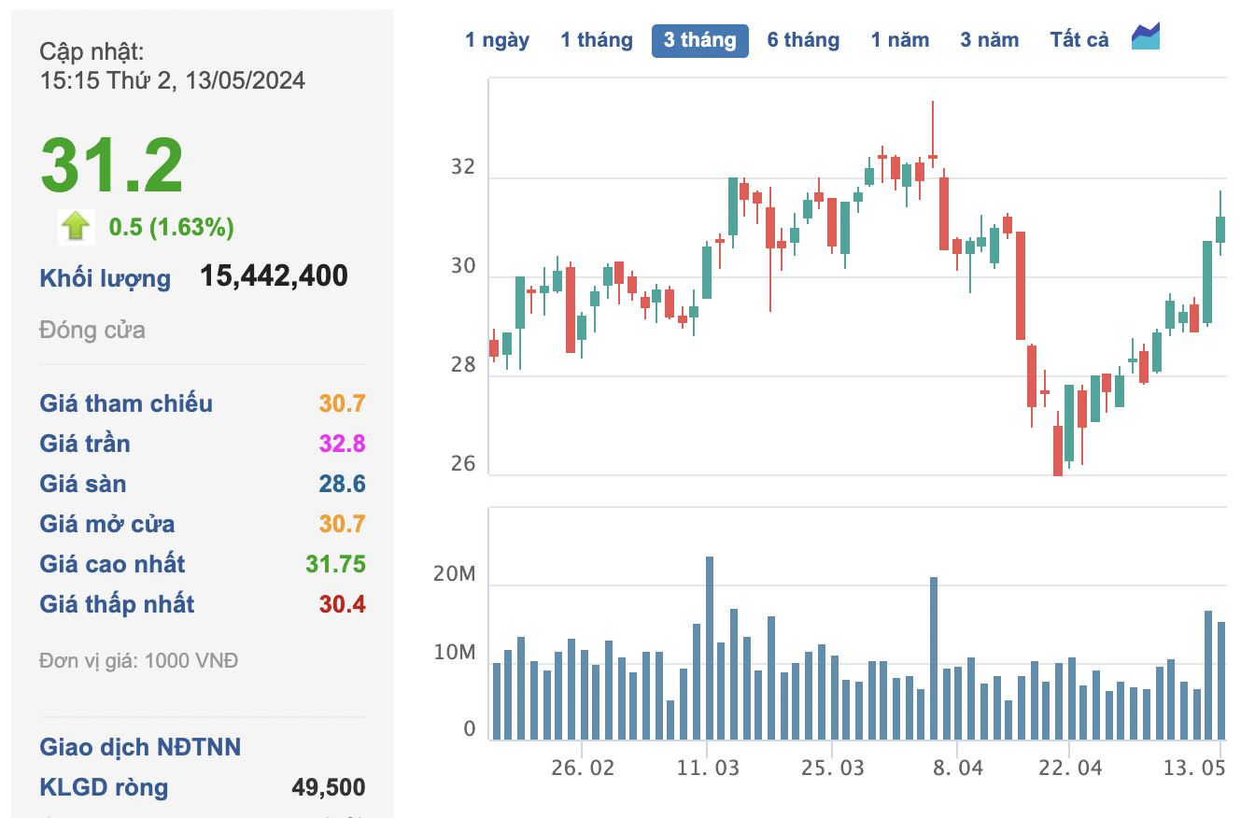Switch to the '1 tháng' time range

596,40
